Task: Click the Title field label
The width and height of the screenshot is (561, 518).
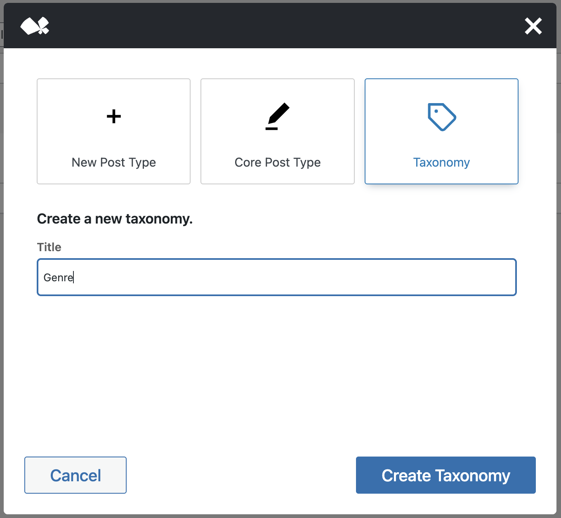Action: 49,247
